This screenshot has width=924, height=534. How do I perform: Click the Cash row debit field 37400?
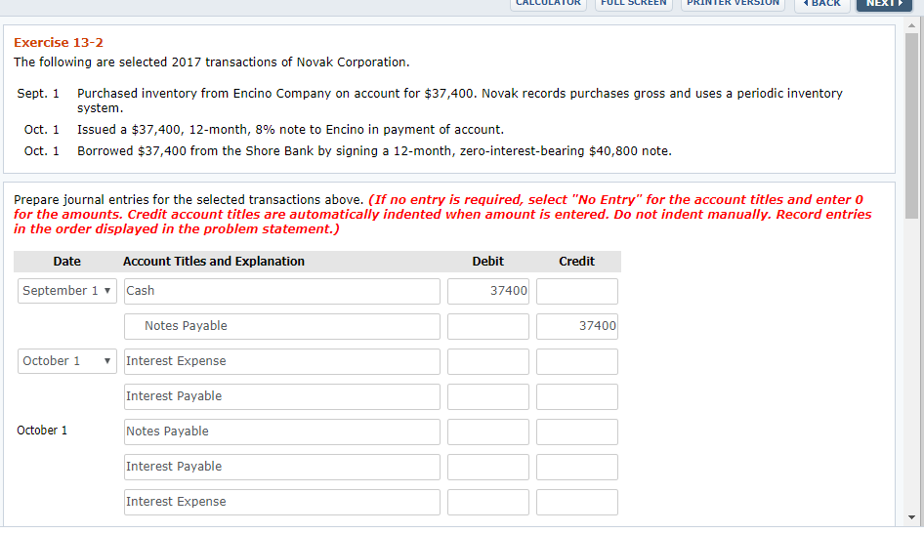coord(488,291)
